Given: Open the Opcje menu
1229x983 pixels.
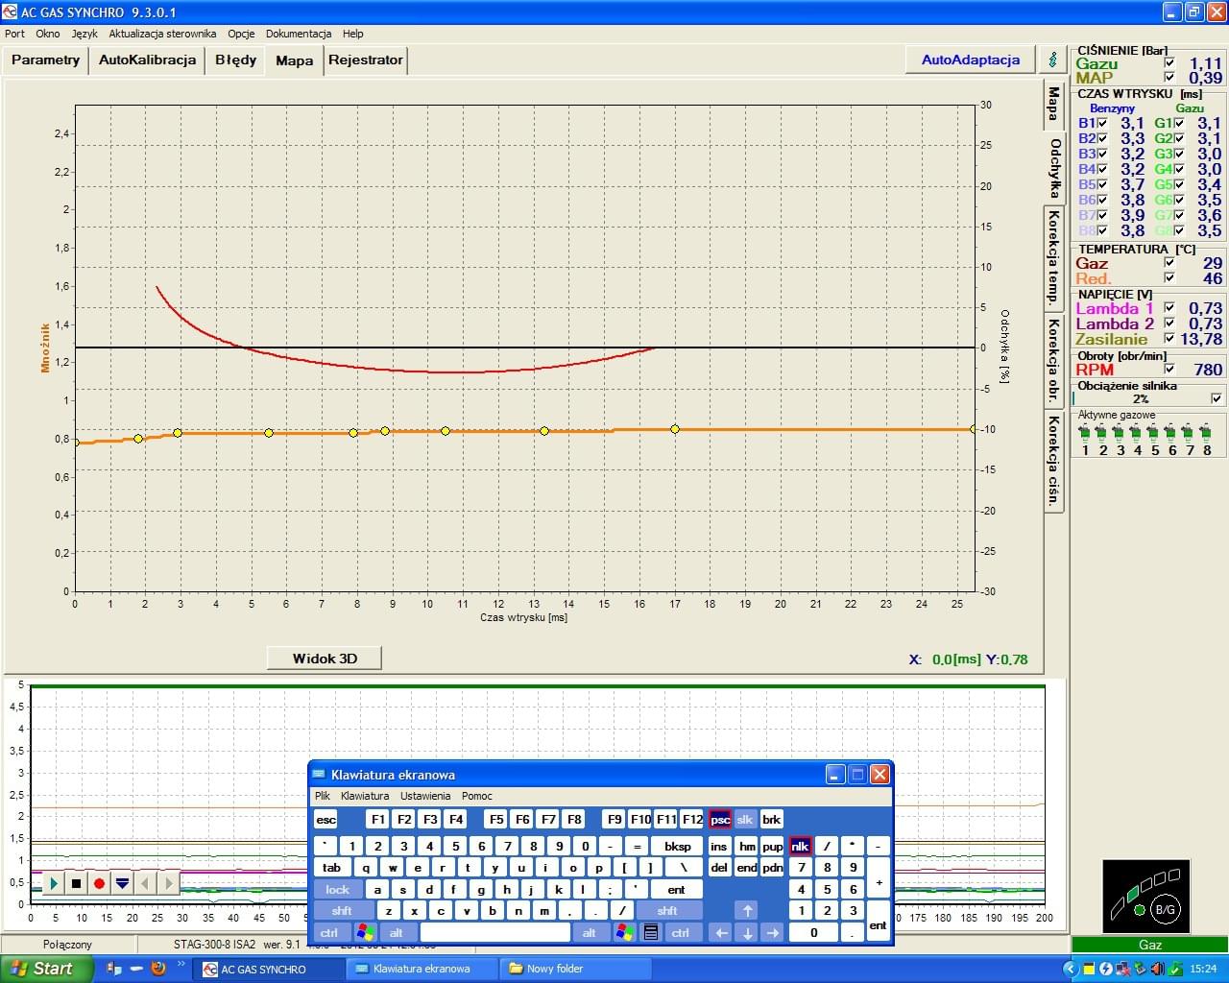Looking at the screenshot, I should tap(241, 34).
